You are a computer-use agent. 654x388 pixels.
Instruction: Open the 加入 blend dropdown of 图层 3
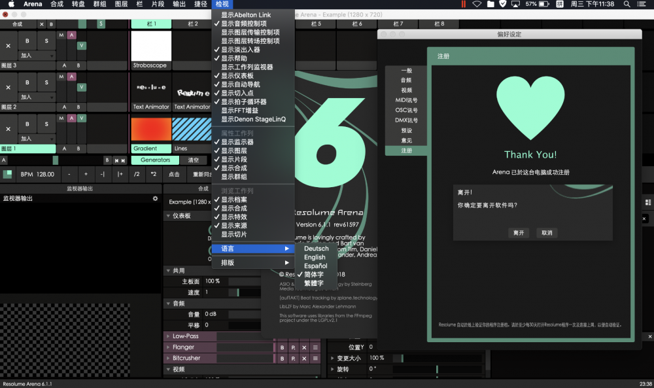tap(37, 56)
